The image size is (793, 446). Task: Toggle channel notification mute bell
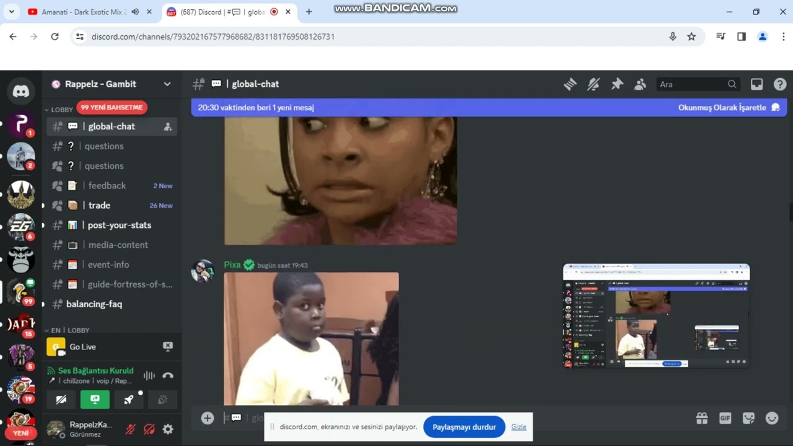click(594, 84)
